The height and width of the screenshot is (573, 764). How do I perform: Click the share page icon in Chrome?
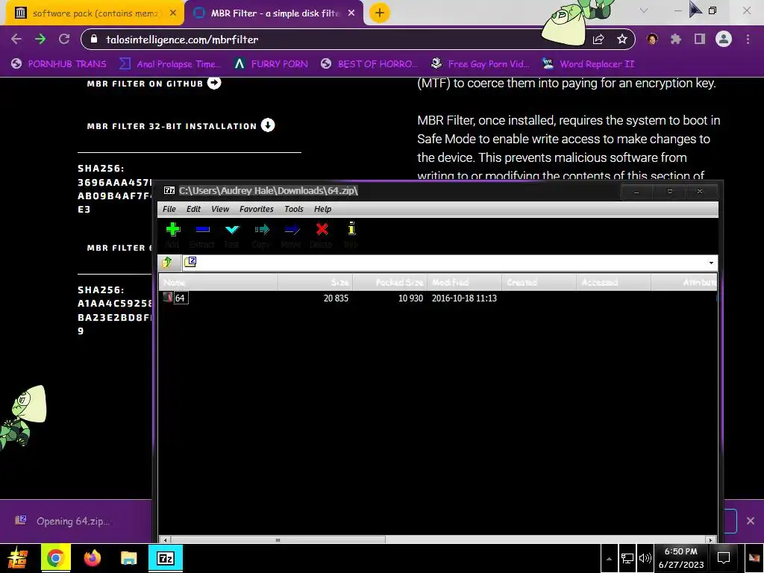pyautogui.click(x=598, y=40)
